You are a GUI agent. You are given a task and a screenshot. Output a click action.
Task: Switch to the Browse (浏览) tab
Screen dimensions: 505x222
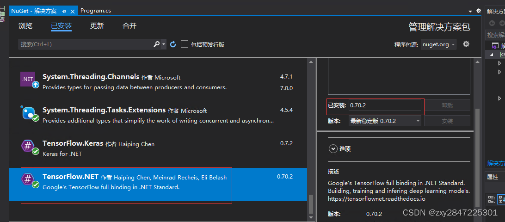[25, 26]
